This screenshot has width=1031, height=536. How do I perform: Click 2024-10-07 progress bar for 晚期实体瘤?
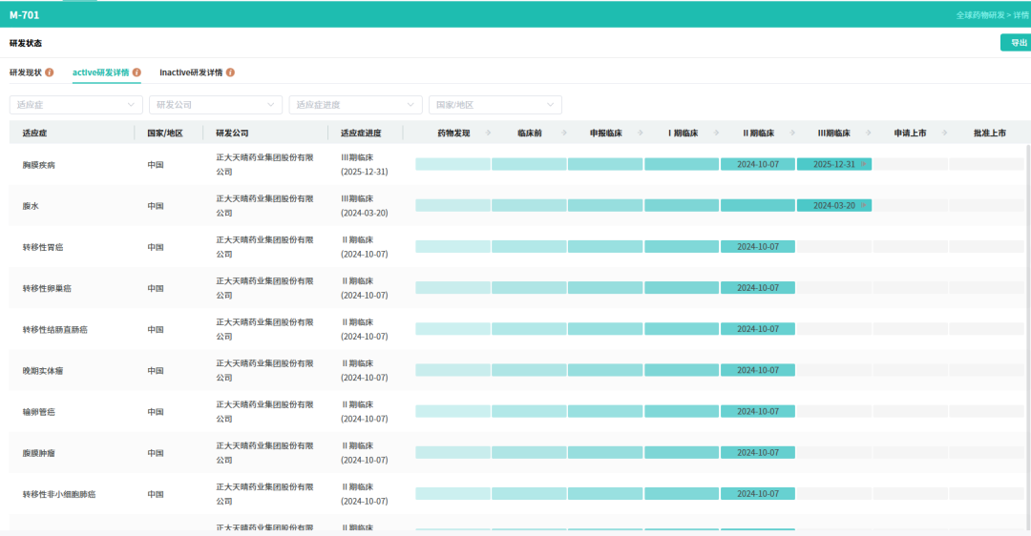point(757,370)
